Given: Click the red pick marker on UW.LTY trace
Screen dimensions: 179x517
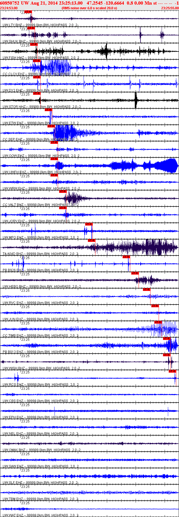Looking at the screenshot, I should (28, 12).
